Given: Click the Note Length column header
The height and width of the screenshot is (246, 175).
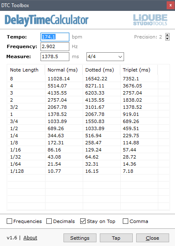Looking at the screenshot, I should pos(26,70).
